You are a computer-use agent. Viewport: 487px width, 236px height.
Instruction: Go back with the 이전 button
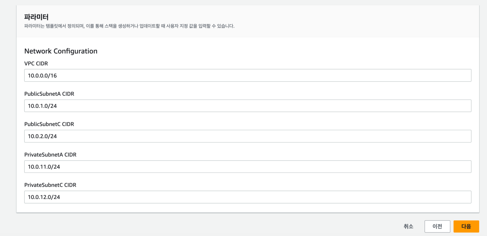pos(437,226)
